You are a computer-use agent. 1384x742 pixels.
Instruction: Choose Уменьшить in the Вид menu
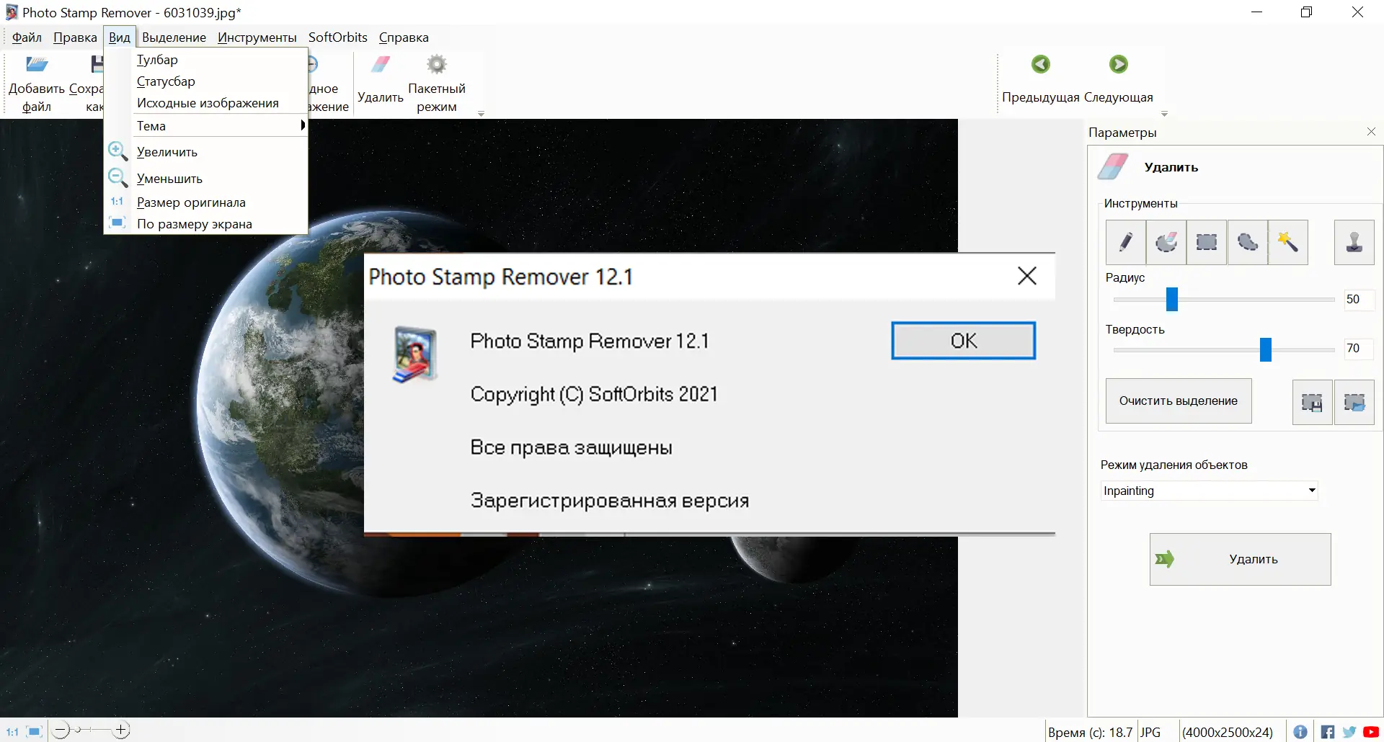coord(206,179)
